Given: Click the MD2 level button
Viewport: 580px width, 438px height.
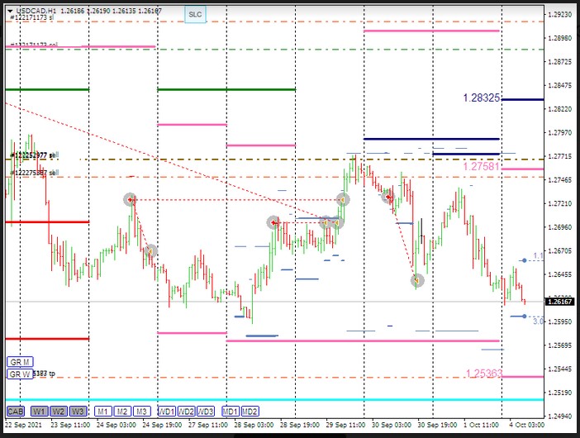Looking at the screenshot, I should [x=250, y=411].
